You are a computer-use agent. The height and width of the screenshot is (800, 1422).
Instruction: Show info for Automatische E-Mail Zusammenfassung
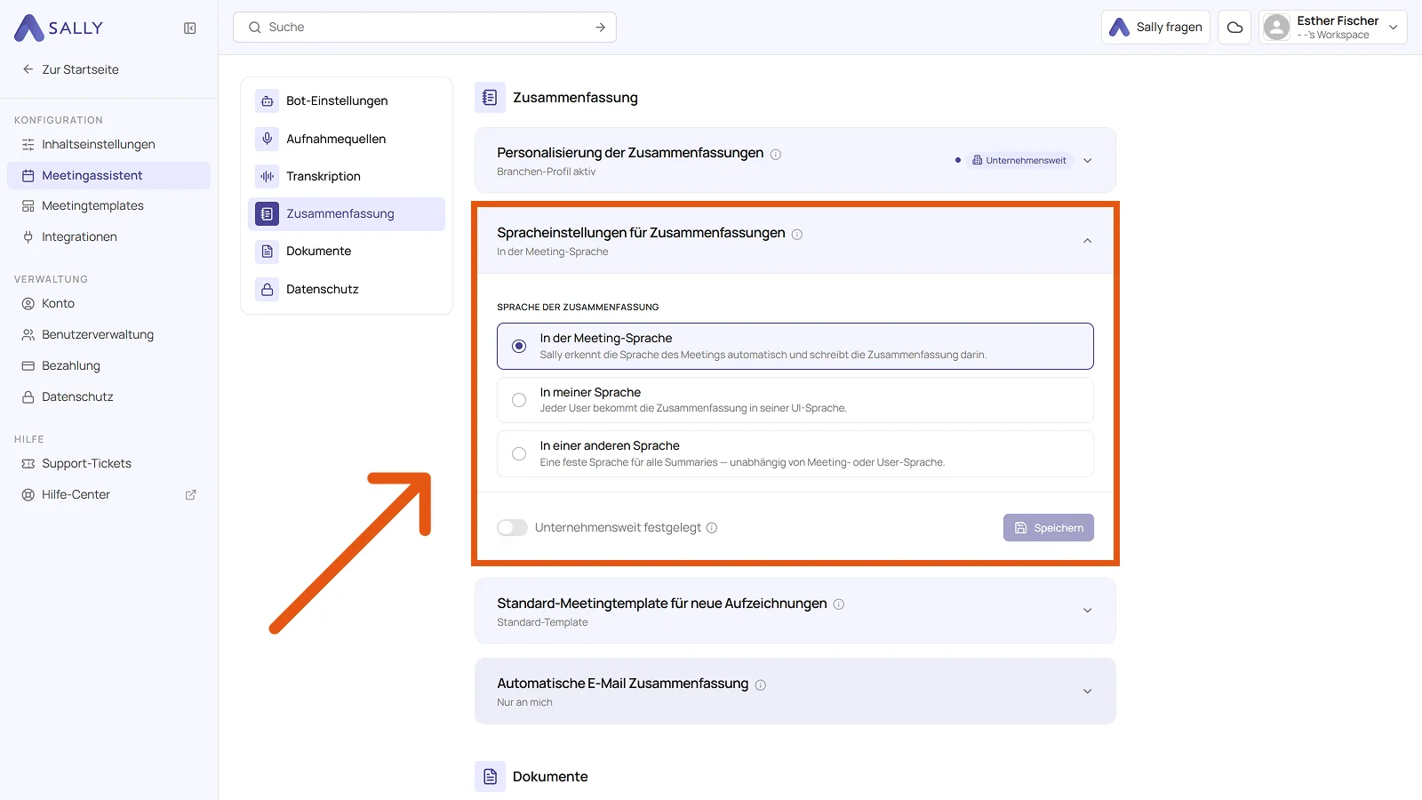pos(761,685)
